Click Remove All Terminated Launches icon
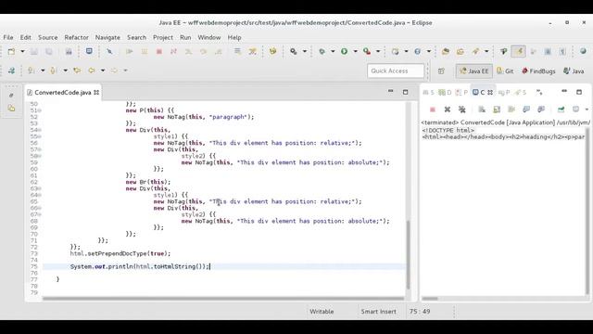Image resolution: width=593 pixels, height=334 pixels. click(x=462, y=109)
